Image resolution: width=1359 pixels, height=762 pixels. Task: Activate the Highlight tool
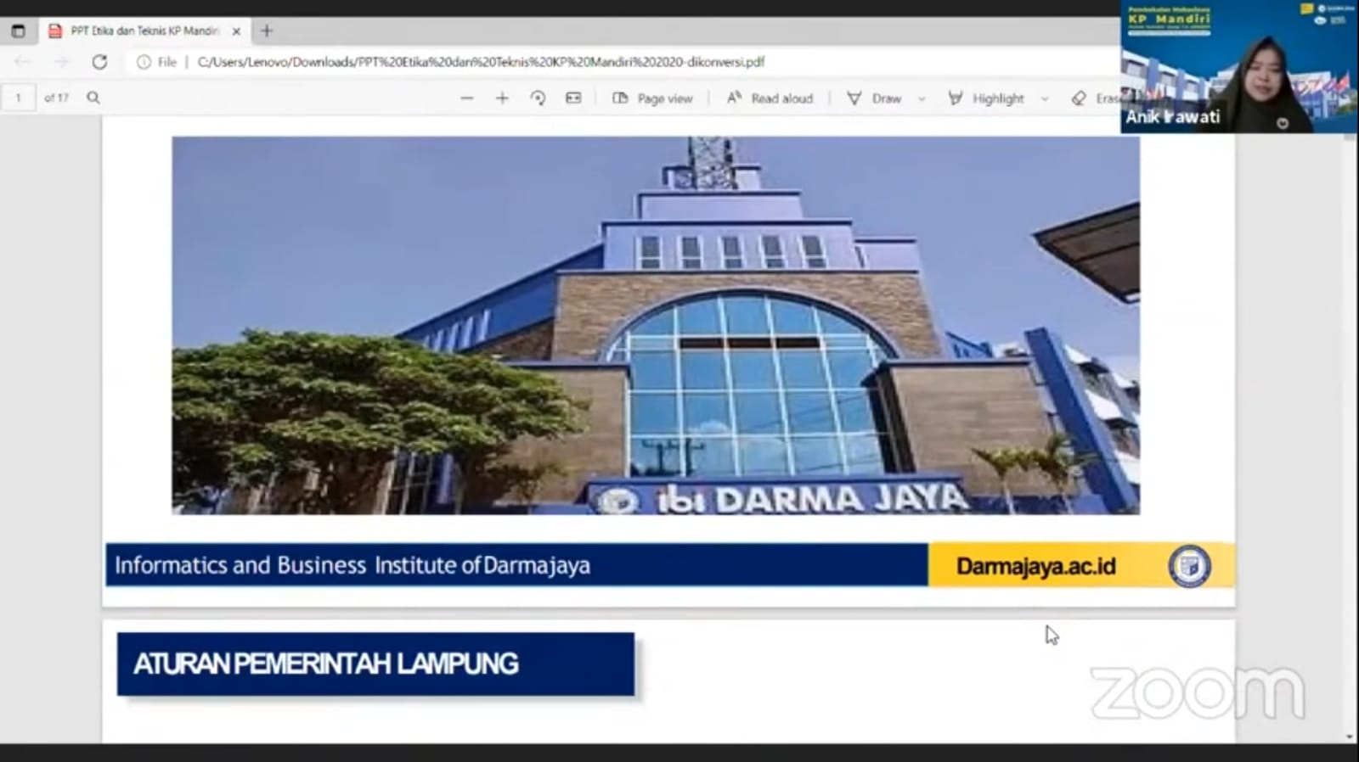click(985, 98)
